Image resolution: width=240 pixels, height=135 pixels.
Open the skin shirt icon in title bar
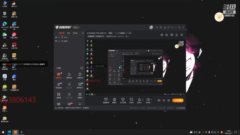pyautogui.click(x=169, y=28)
